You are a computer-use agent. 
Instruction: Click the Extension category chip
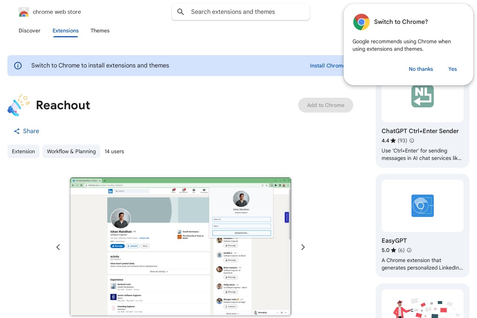23,151
